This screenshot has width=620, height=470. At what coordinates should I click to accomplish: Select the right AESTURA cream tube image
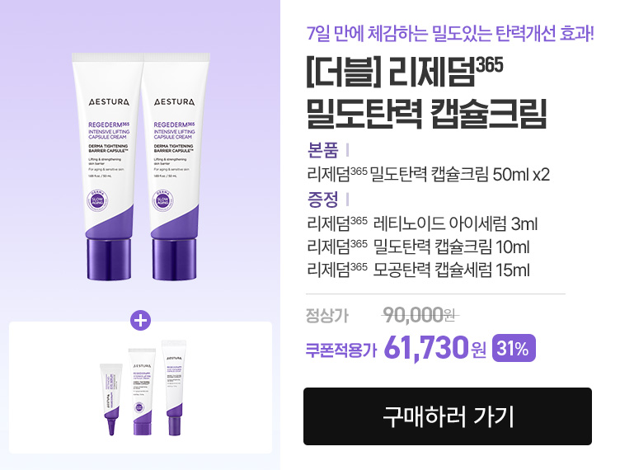pyautogui.click(x=175, y=167)
